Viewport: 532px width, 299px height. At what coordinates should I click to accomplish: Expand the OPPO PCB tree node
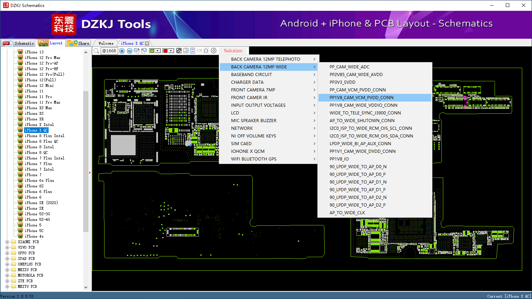tap(7, 253)
